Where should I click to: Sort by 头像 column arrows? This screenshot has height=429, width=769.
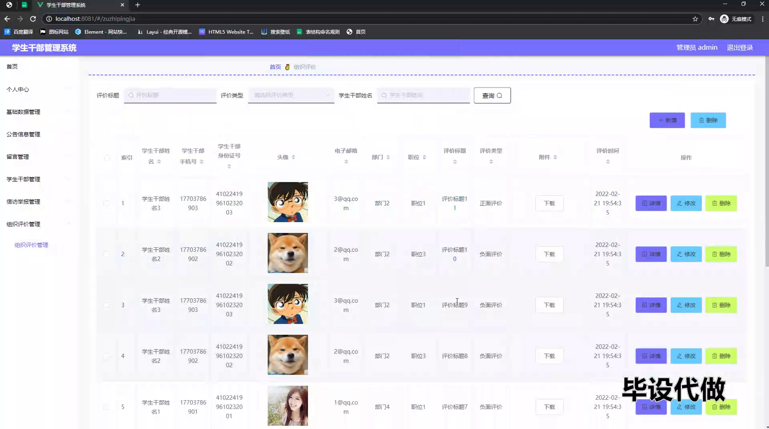(x=293, y=157)
